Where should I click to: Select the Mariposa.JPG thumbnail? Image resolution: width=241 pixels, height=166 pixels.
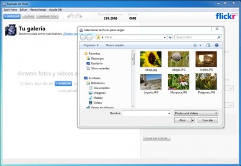(179, 81)
